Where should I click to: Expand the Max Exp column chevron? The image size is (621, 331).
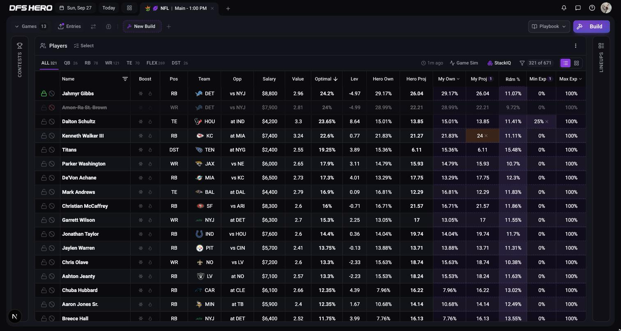point(580,79)
